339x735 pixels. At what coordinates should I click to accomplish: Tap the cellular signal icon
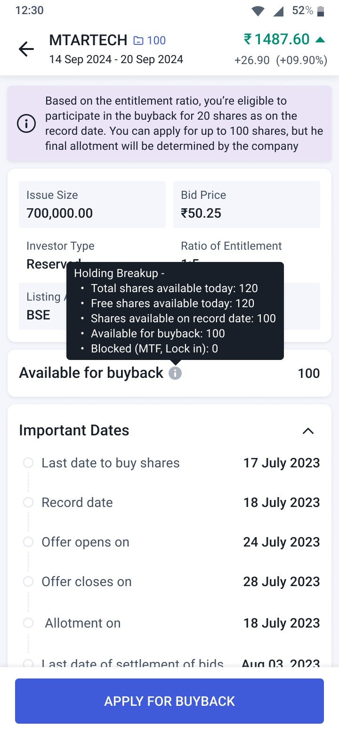[x=278, y=11]
